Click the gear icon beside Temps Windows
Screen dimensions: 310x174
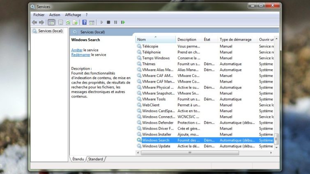139,58
